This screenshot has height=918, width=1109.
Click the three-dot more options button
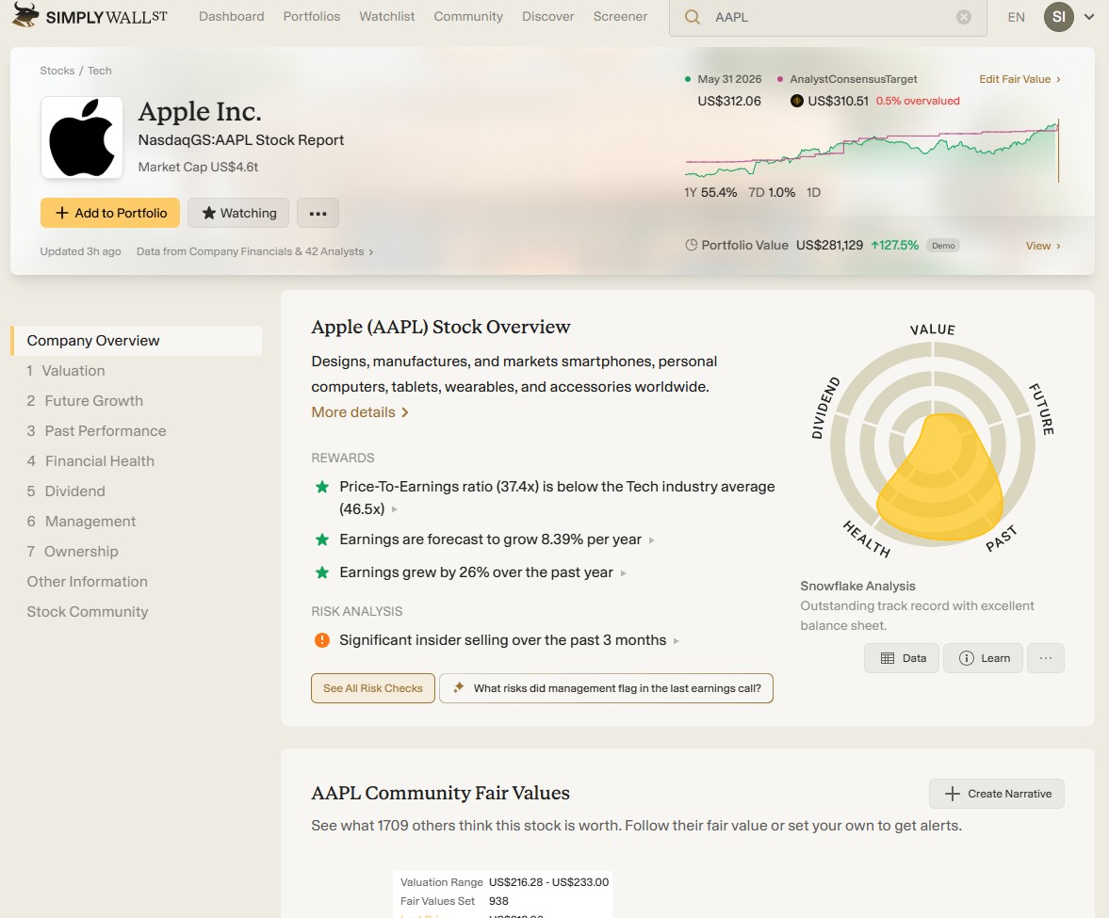[x=318, y=213]
